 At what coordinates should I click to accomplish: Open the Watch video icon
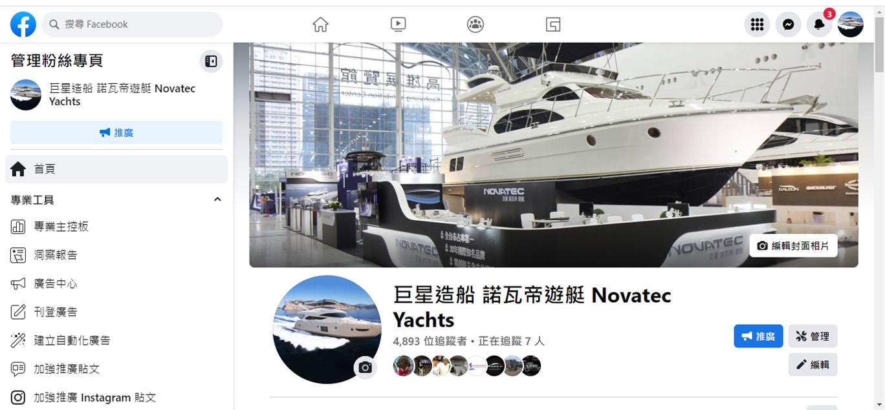click(398, 25)
